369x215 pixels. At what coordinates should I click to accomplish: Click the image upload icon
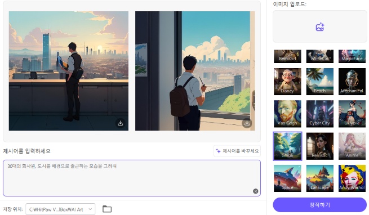[x=320, y=27]
